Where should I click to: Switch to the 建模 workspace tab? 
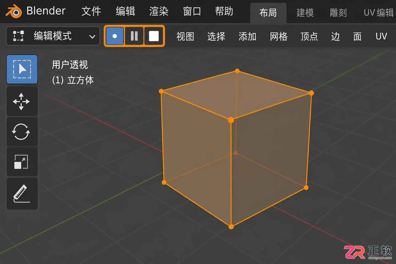pyautogui.click(x=305, y=13)
